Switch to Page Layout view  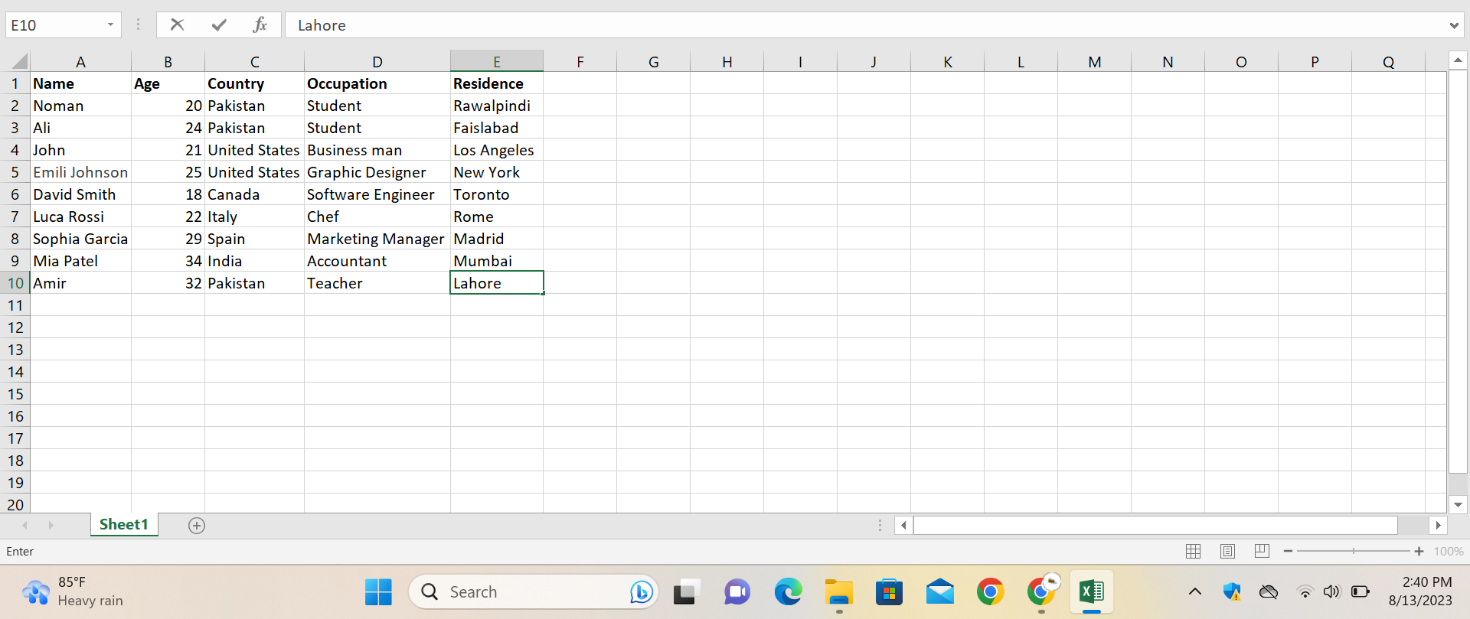[1227, 551]
